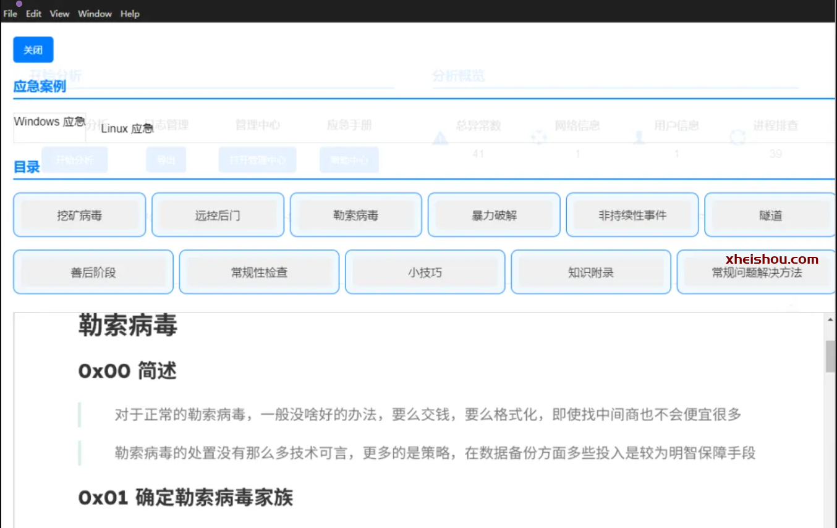Open the 暴力破解 directory entry
The width and height of the screenshot is (837, 528).
[494, 215]
